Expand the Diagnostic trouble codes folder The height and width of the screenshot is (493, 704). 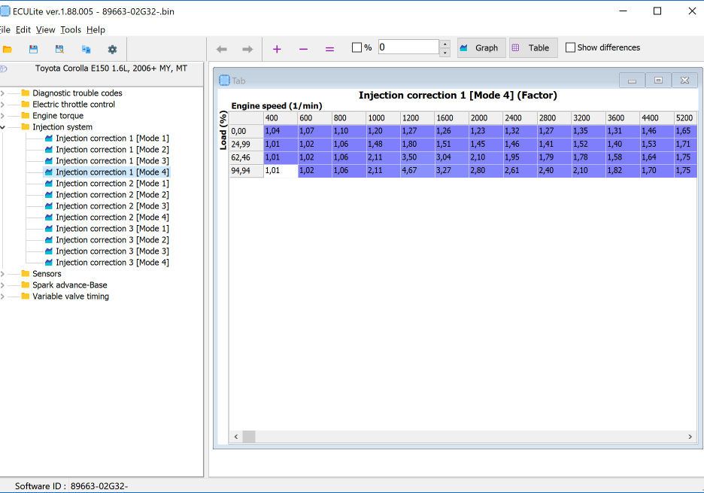click(2, 93)
